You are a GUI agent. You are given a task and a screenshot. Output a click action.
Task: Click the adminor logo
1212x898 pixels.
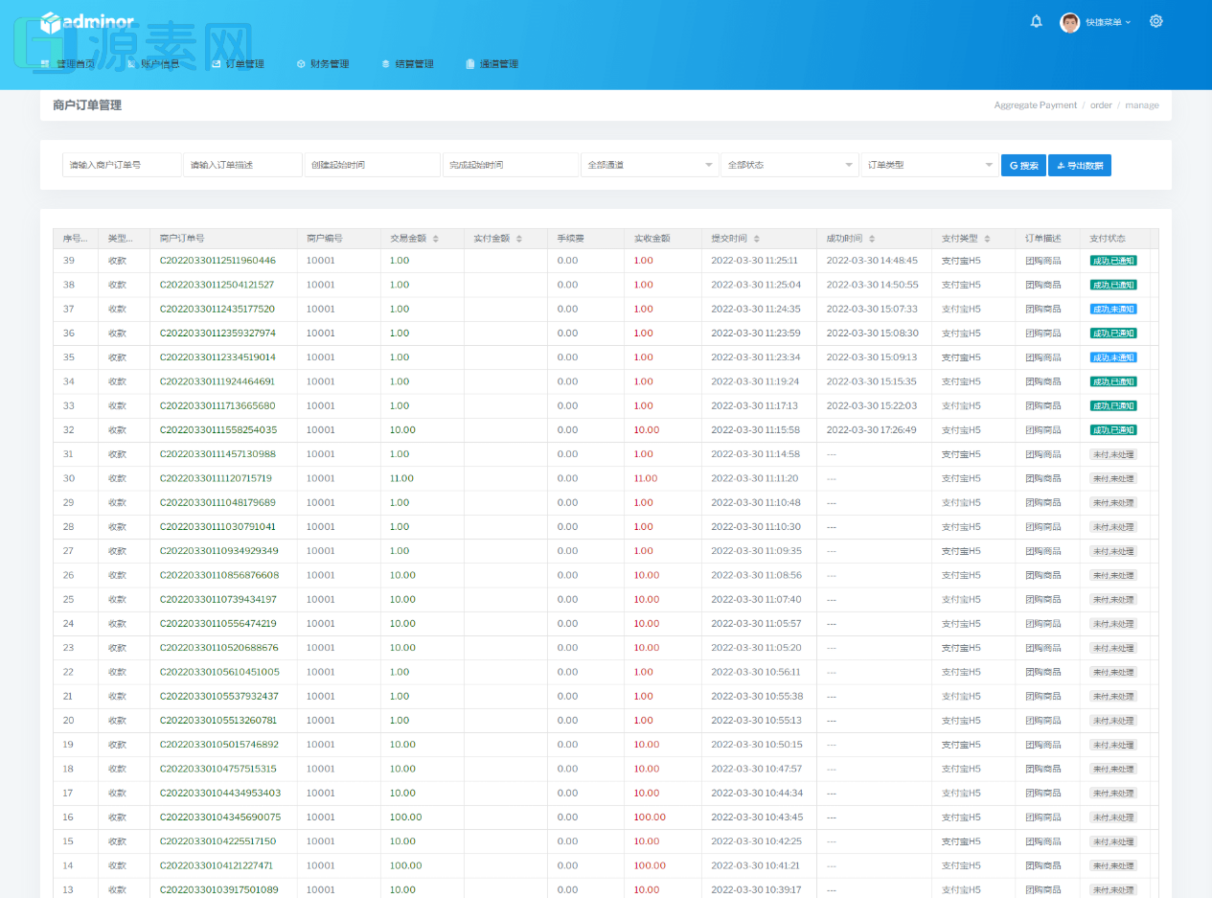[88, 22]
